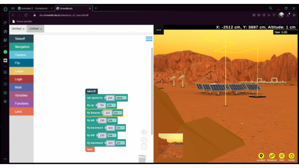This screenshot has width=299, height=168.
Task: Click the trash can icon
Action: (x=142, y=159)
